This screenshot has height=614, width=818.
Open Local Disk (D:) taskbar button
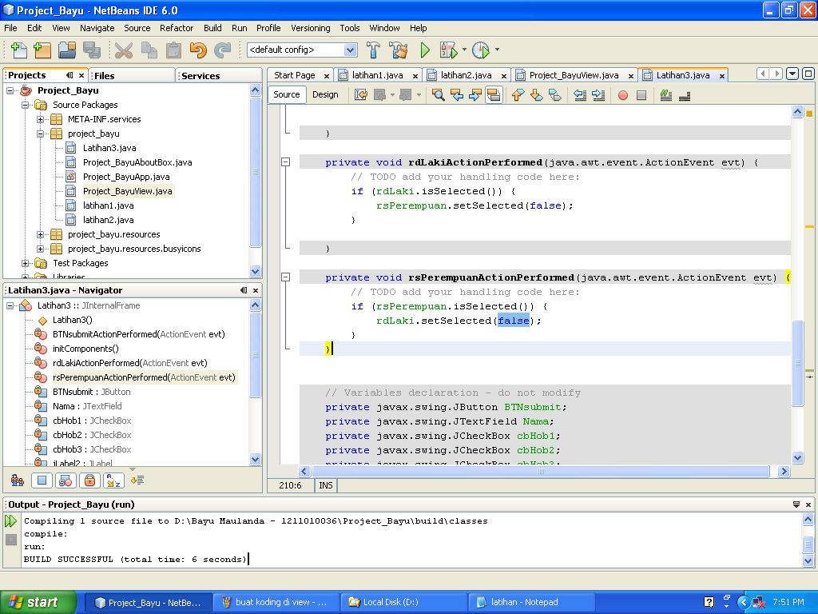coord(403,603)
